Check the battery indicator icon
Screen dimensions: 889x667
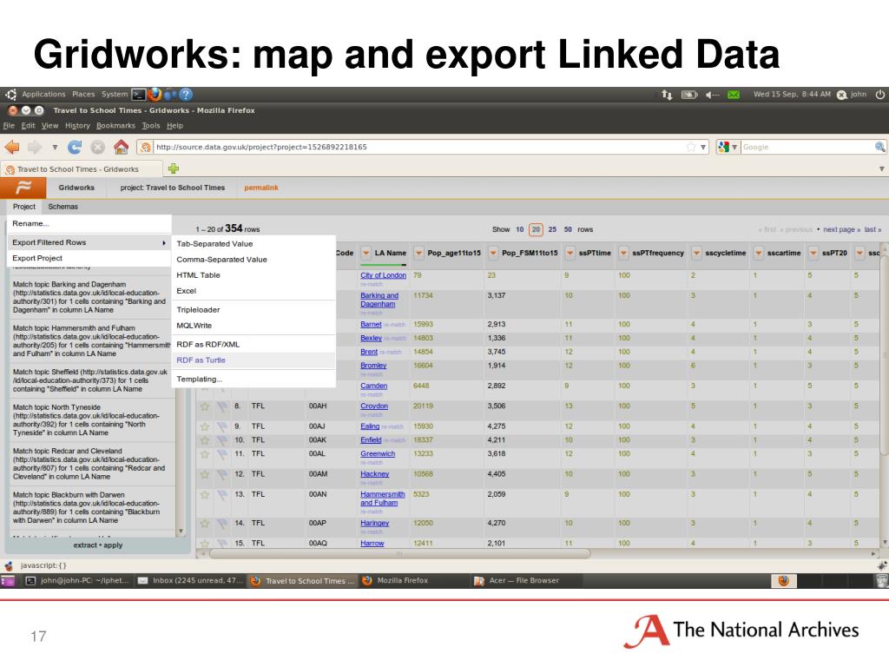click(x=688, y=95)
